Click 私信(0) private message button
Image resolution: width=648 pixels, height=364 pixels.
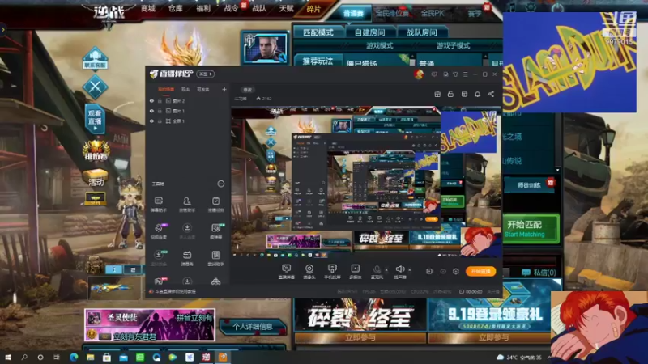(539, 273)
